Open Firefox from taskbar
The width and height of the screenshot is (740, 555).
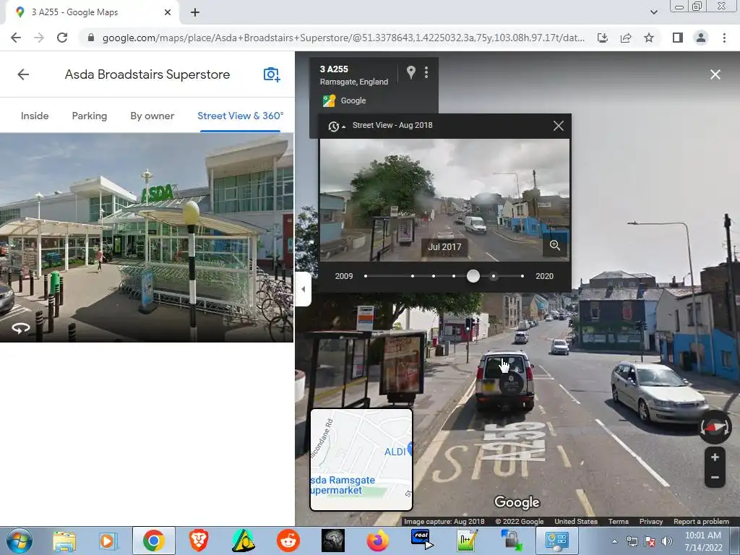tap(378, 541)
